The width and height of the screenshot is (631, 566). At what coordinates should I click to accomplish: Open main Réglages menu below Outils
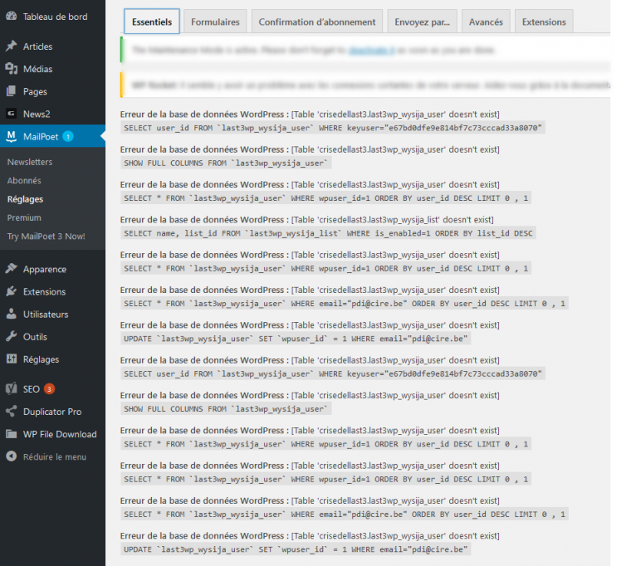coord(41,359)
